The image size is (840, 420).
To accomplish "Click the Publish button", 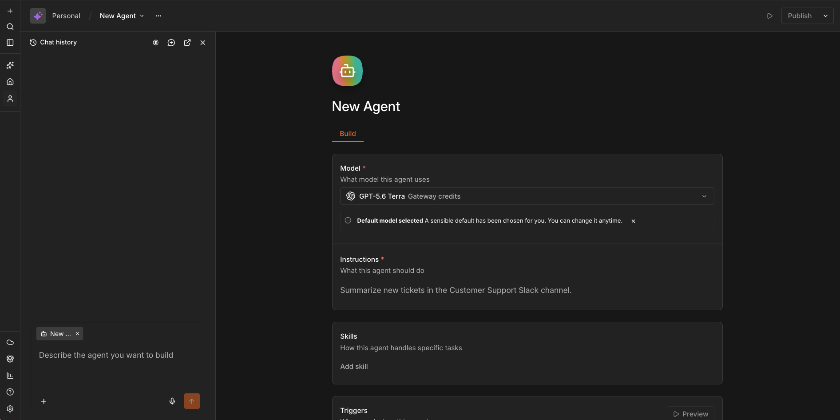I will pos(800,16).
